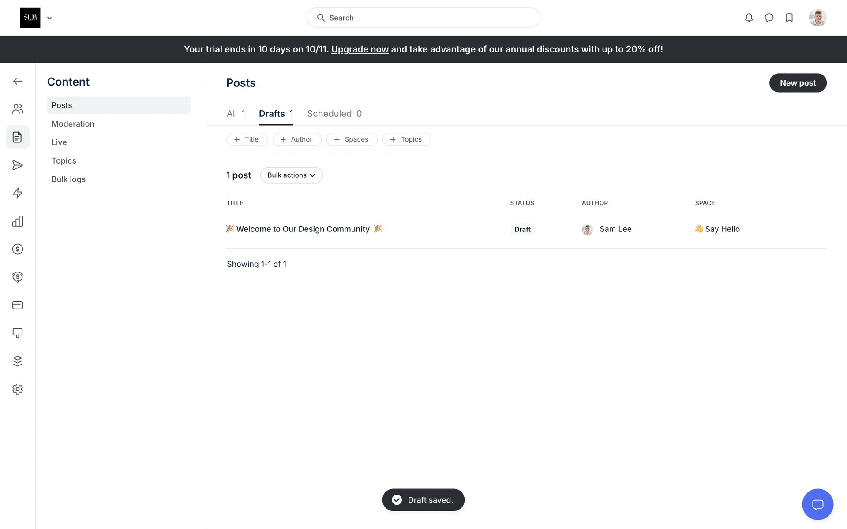Expand the community switcher chevron
This screenshot has width=847, height=529.
49,18
